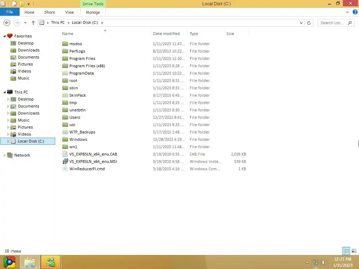Expand Documents under This PC
This screenshot has height=269, width=359.
(8, 106)
